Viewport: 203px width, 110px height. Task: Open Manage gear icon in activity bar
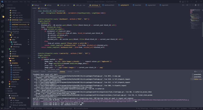(3, 105)
